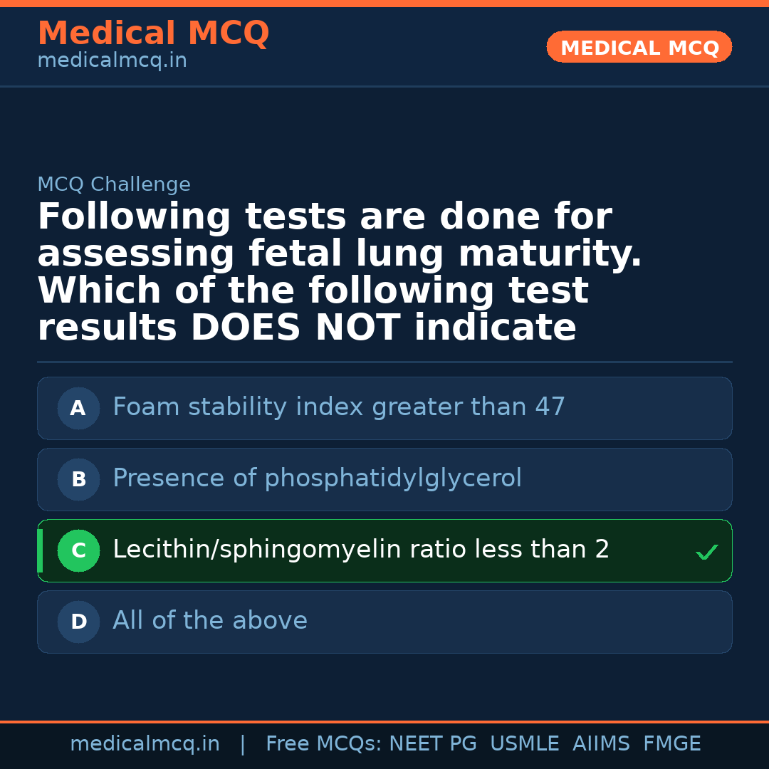769x769 pixels.
Task: Select USMLE in the footer
Action: coord(524,744)
